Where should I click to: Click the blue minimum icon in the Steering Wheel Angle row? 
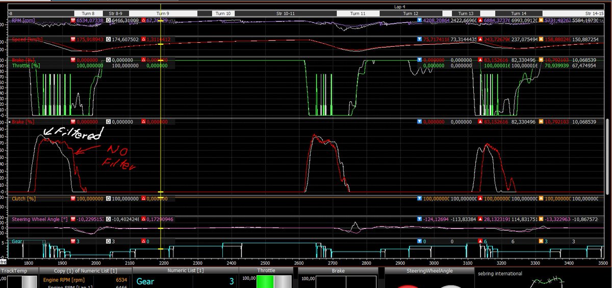419,219
